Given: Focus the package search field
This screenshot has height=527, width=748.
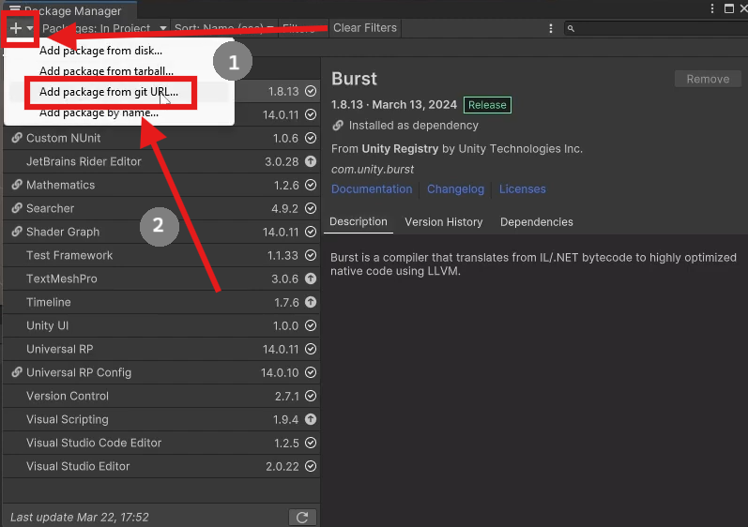Looking at the screenshot, I should (x=656, y=28).
